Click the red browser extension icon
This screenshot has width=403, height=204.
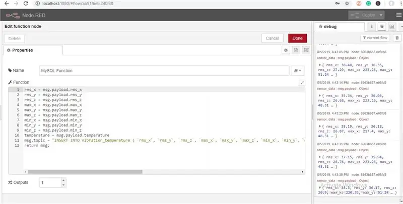359,4
